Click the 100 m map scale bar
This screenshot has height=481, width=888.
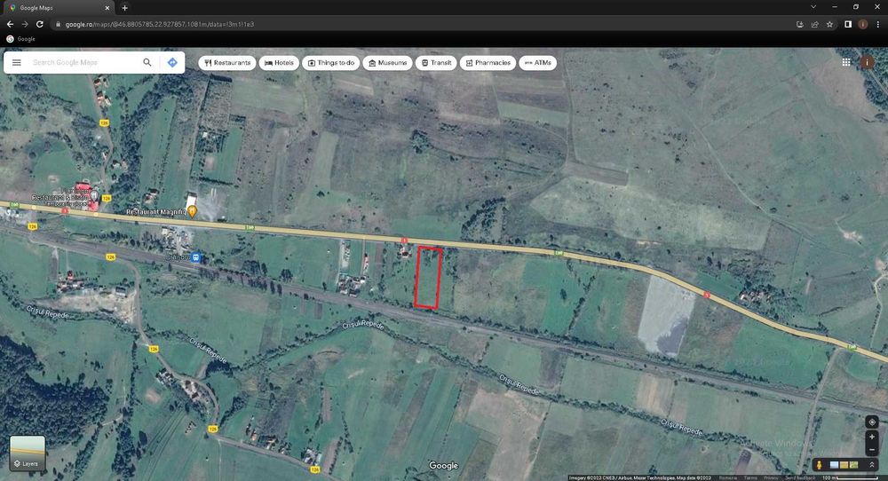pos(851,477)
